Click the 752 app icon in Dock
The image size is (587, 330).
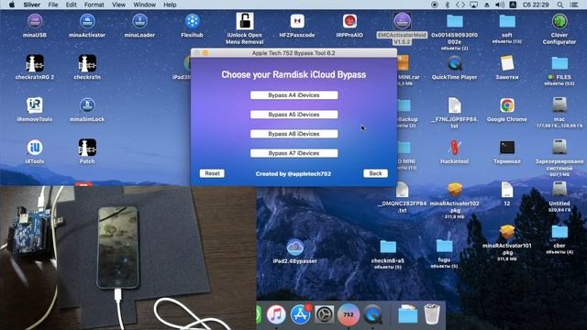pos(349,314)
